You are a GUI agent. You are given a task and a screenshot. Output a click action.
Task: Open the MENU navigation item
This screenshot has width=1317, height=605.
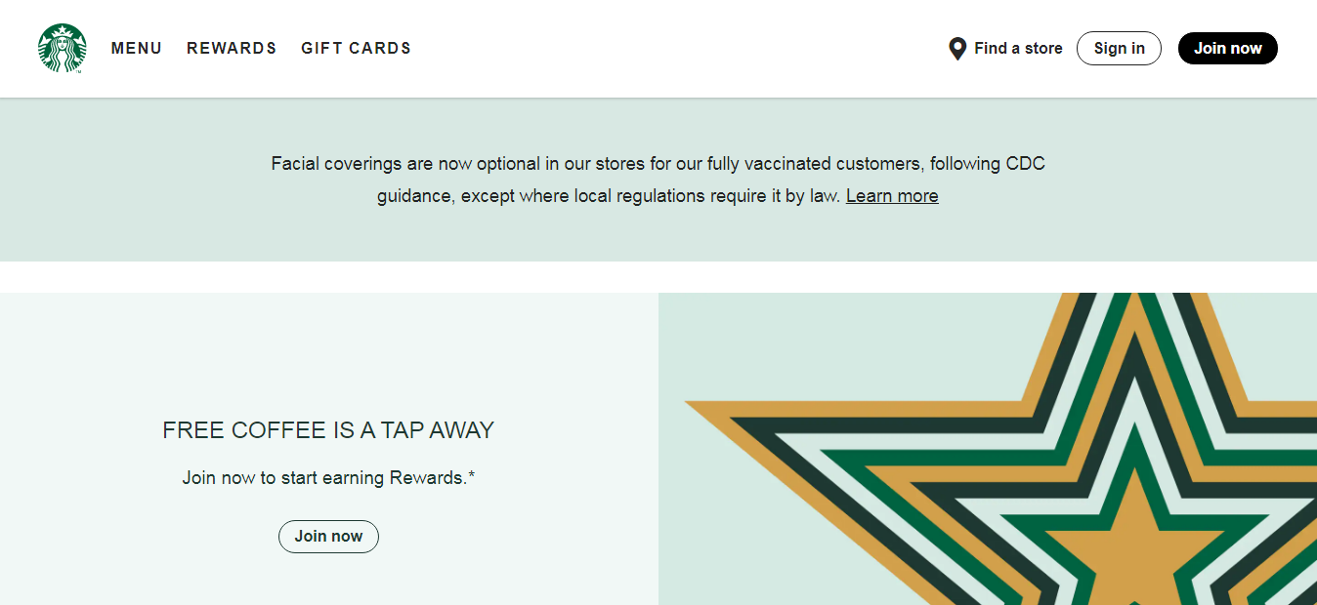coord(137,49)
